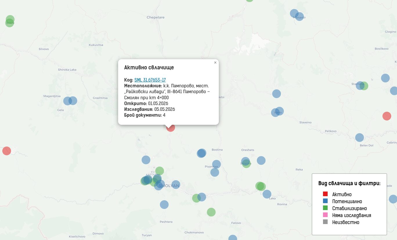Click blue marker above Belev Dol
The width and height of the screenshot is (397, 240).
click(x=359, y=138)
